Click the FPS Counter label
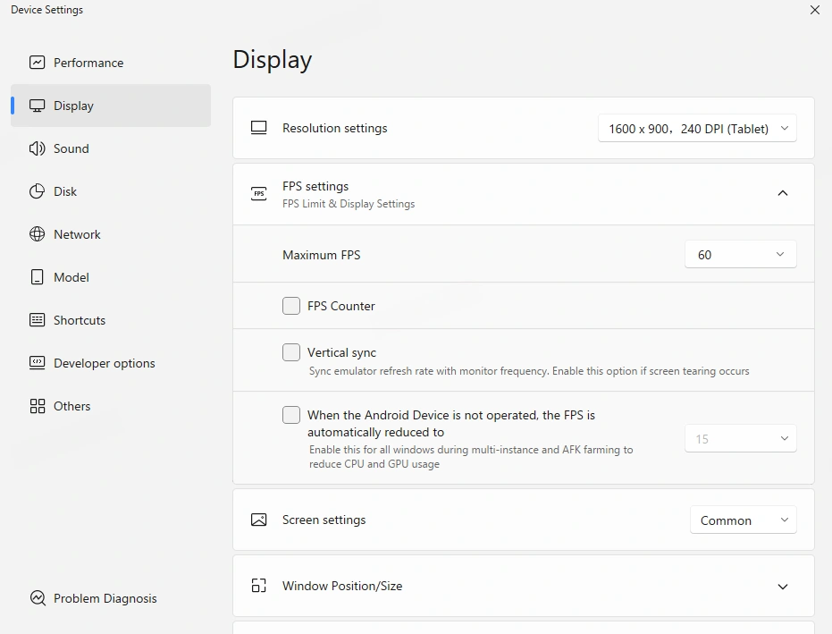Image resolution: width=832 pixels, height=634 pixels. coord(341,306)
